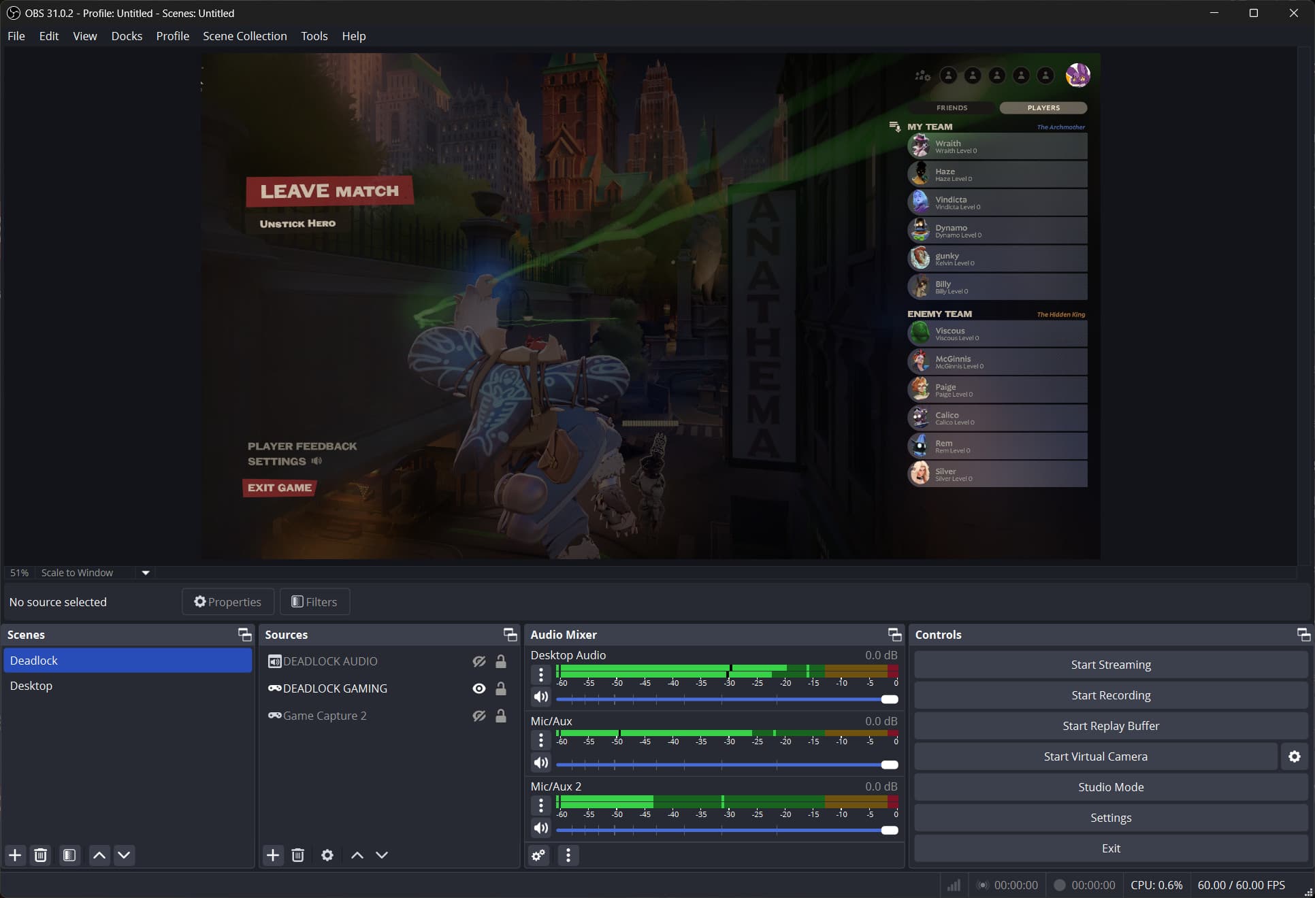
Task: Open Mic/Aux options menu dots
Action: (x=541, y=740)
